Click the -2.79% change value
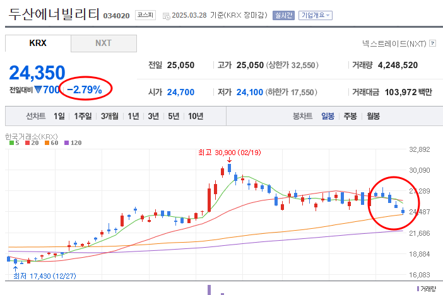This screenshot has height=295, width=443. click(85, 90)
